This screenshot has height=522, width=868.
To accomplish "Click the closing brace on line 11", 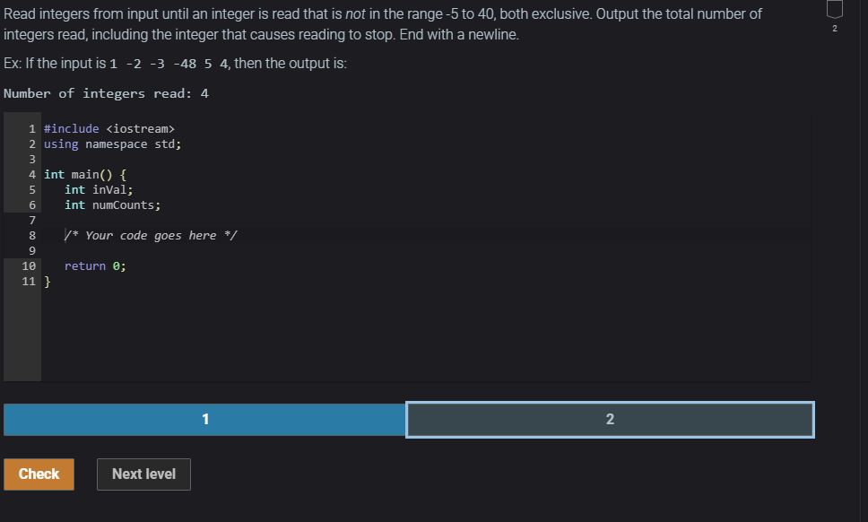I will 48,282.
